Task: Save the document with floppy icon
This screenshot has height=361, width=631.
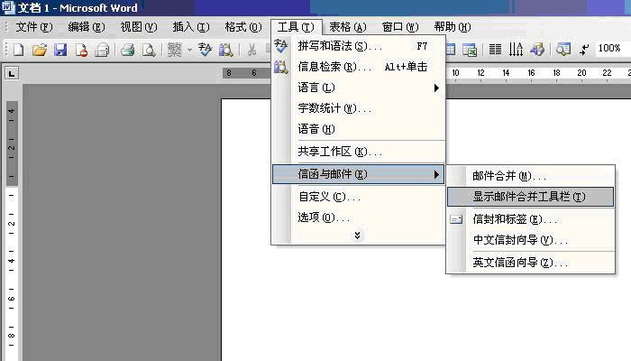Action: click(60, 50)
